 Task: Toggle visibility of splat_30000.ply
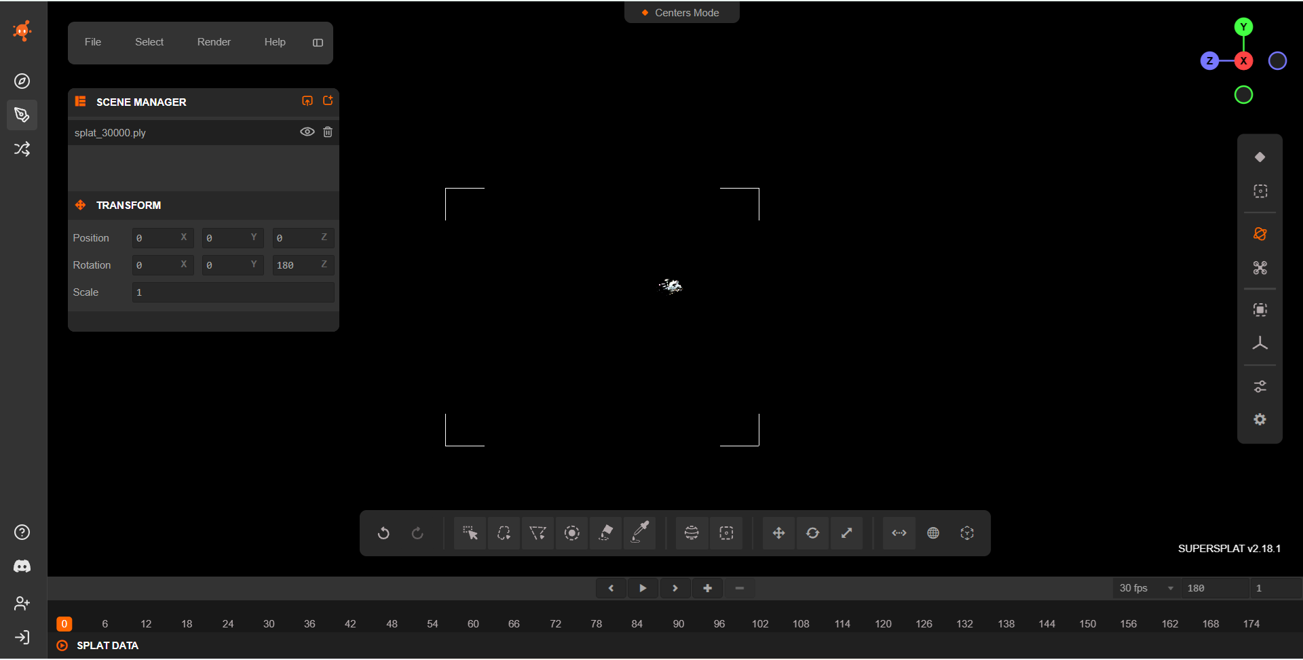[x=307, y=132]
